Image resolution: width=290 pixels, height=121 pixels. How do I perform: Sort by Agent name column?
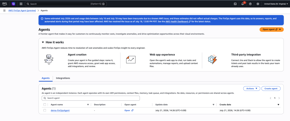pyautogui.click(x=88, y=105)
